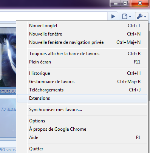Viewport: 150px width, 153px height.
Task: Minimize the Chrome window
Action: [x=116, y=3]
